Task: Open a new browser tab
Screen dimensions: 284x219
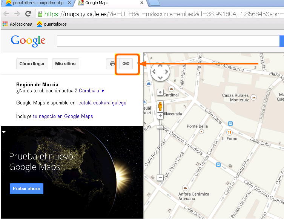Action: coord(154,3)
